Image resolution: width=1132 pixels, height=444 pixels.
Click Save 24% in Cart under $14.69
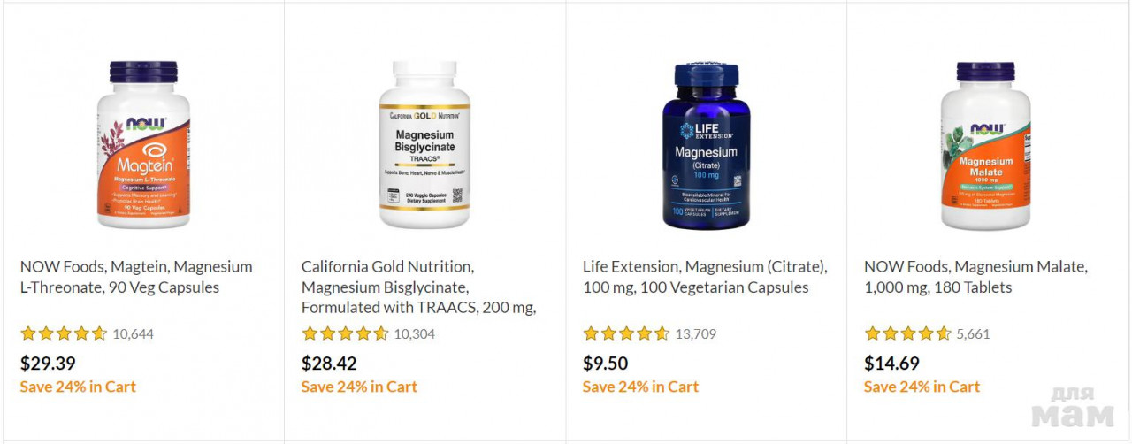(922, 387)
